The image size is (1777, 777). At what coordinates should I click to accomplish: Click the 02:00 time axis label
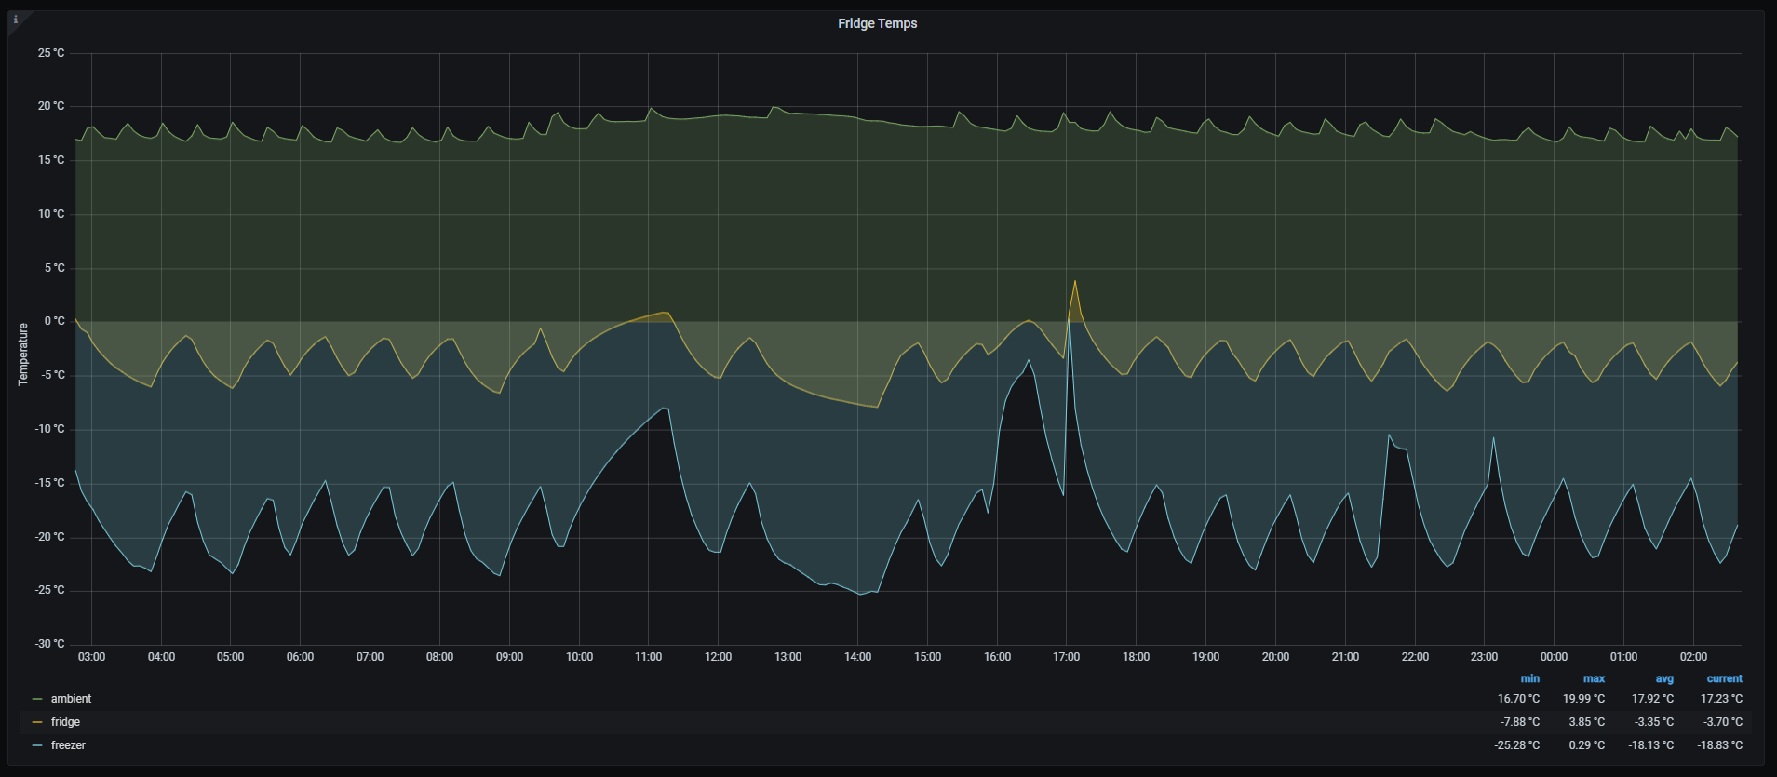click(1693, 657)
